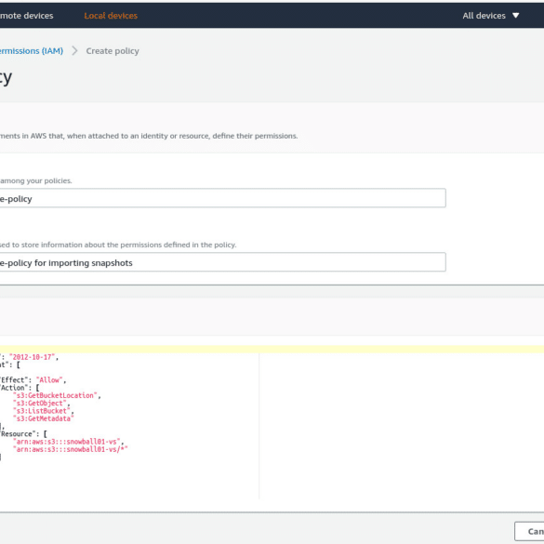Select "s3:GetMetadata" action line
This screenshot has width=544, height=544.
43,418
